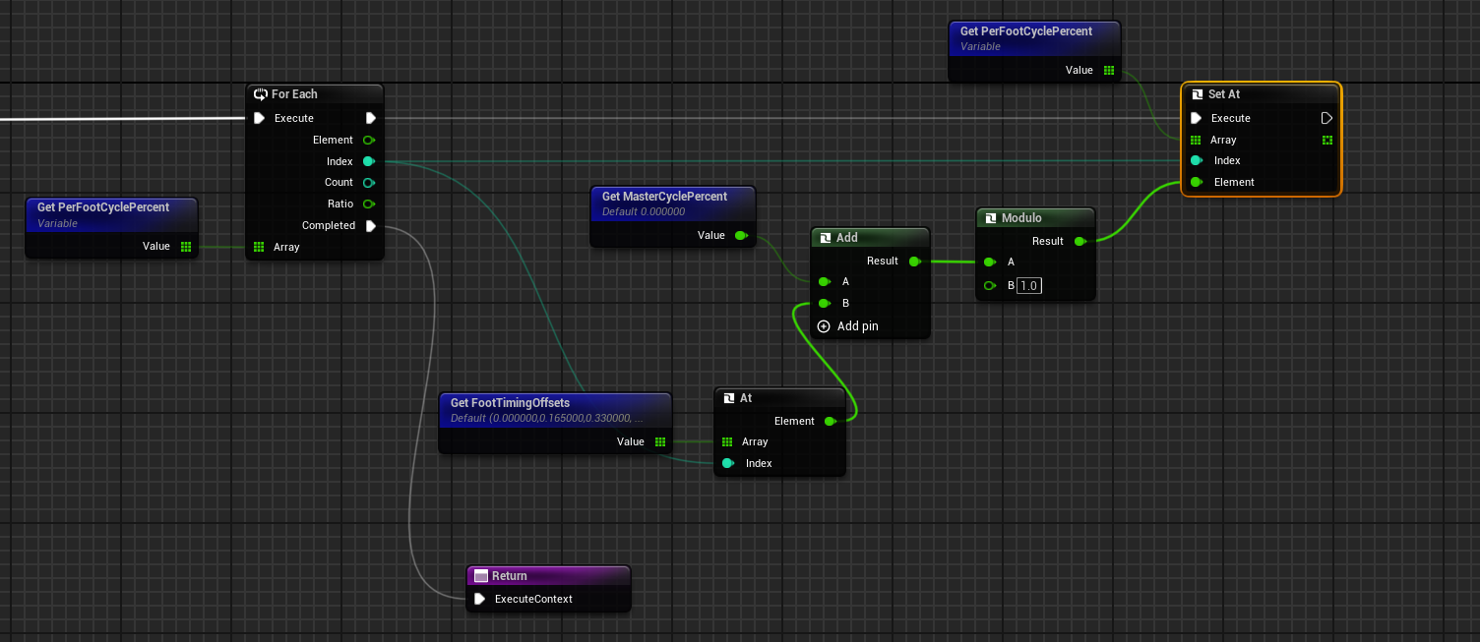Click the Array pin on At node

click(x=727, y=441)
